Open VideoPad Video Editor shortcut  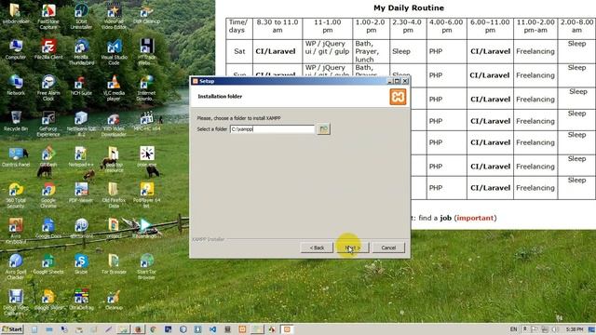pos(114,17)
